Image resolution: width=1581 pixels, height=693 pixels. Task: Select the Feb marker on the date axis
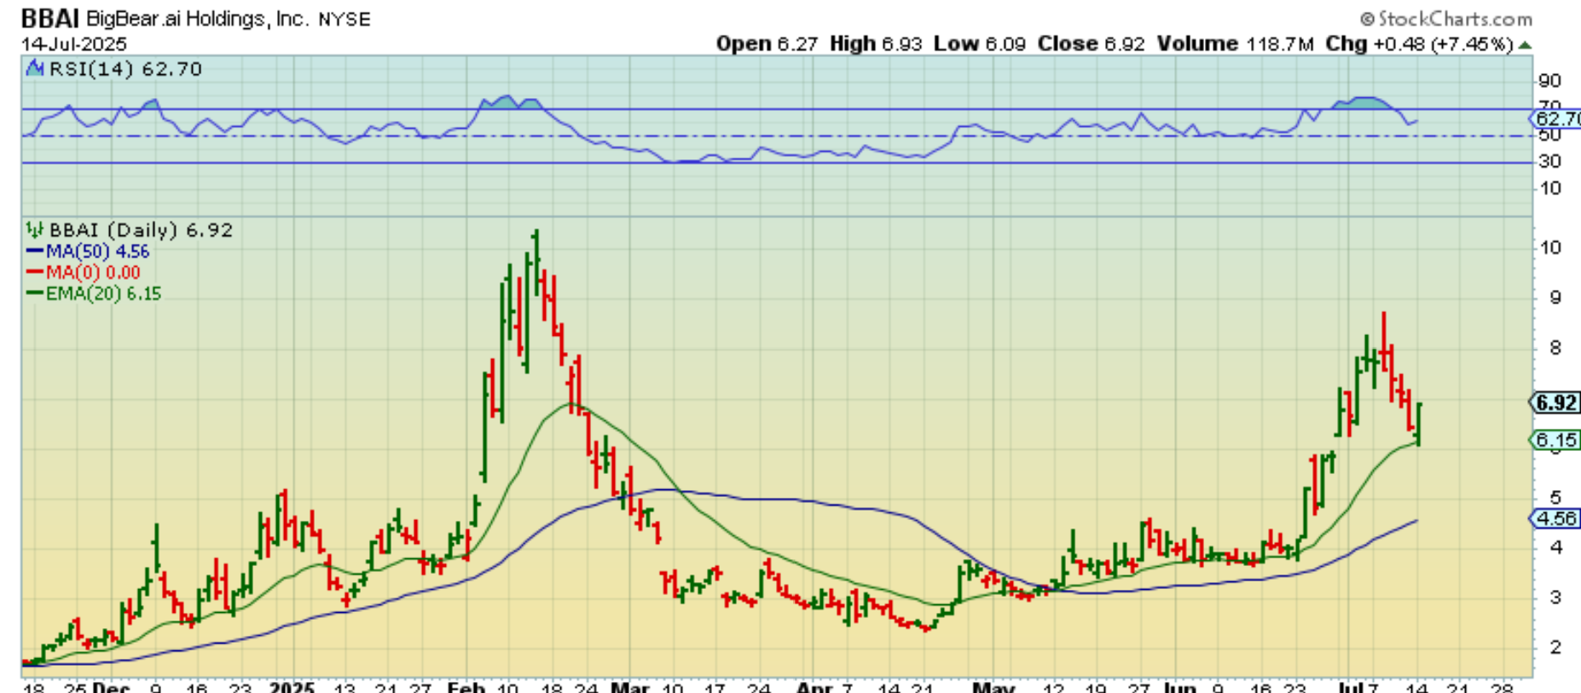pos(466,686)
